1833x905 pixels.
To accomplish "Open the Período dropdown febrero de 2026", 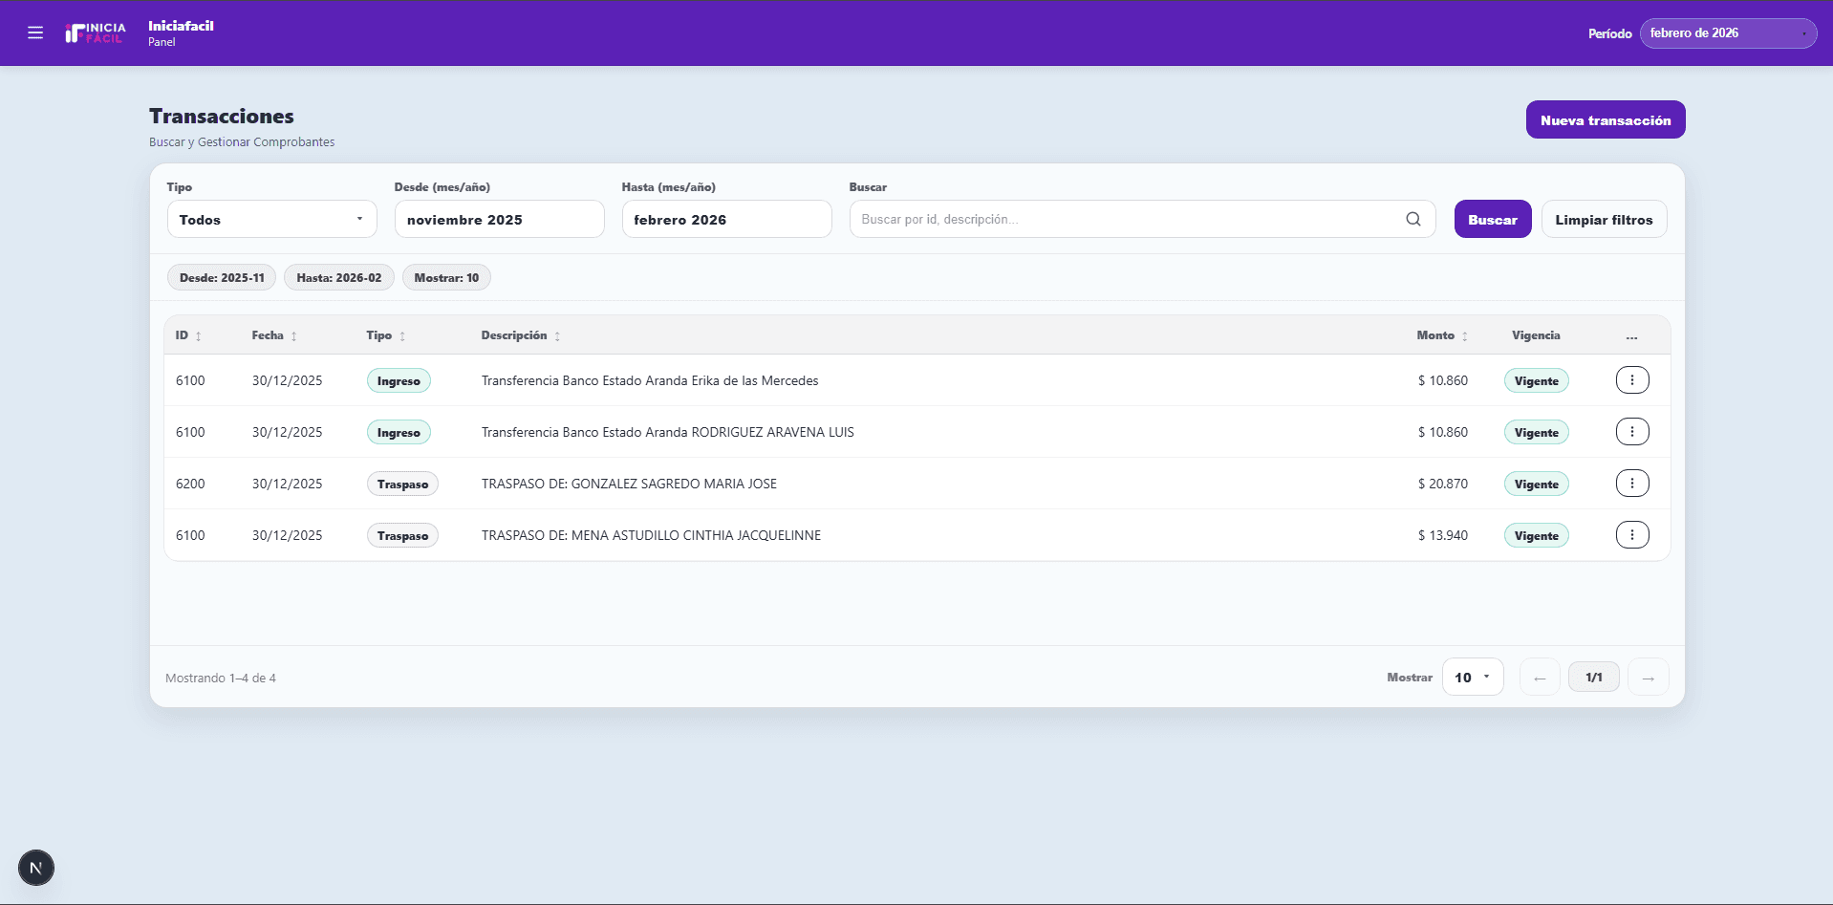I will click(x=1727, y=33).
